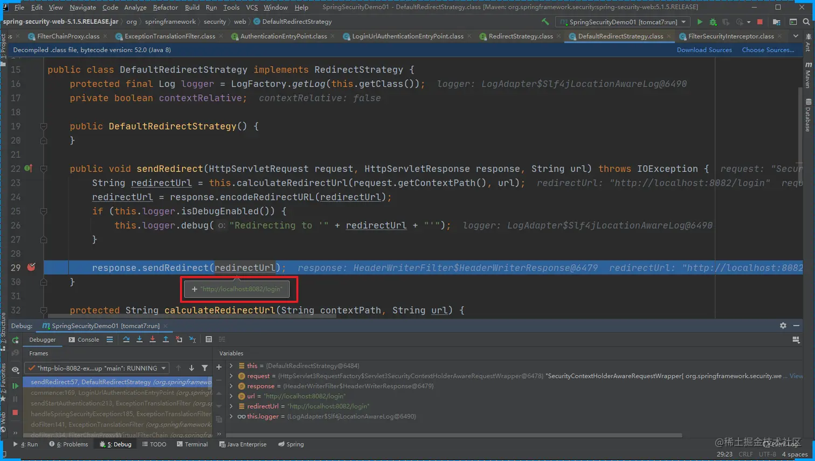Collapse the sendRedirect method fold on line 22

pos(44,169)
